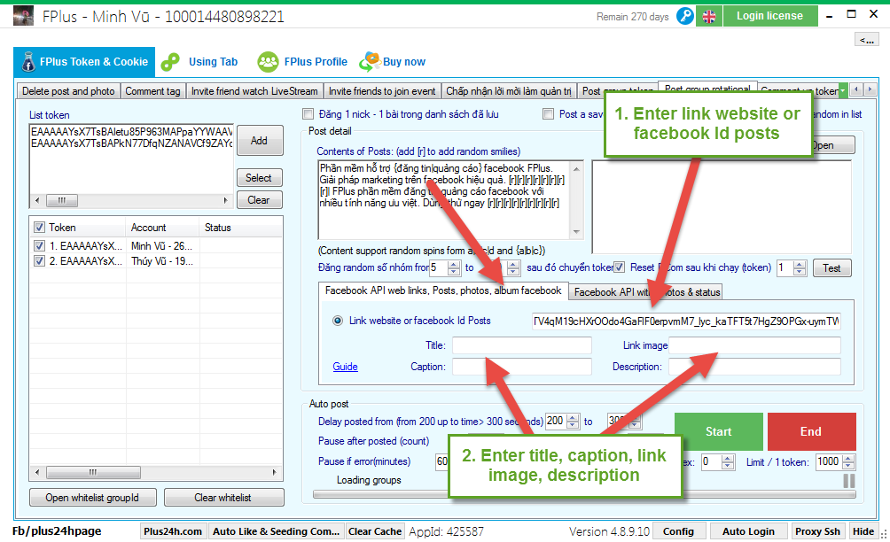The image size is (890, 542).
Task: Focus the Link image input field
Action: pyautogui.click(x=754, y=345)
